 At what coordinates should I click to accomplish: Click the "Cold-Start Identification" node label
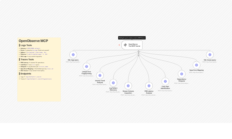165,87
